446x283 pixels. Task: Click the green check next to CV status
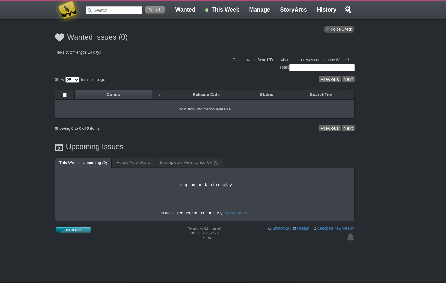point(207,233)
